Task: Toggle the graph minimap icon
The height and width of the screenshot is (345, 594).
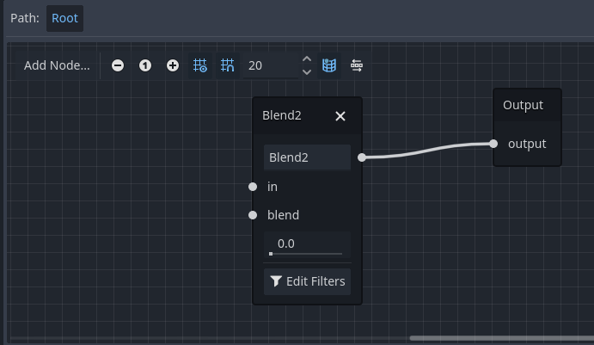Action: (328, 65)
